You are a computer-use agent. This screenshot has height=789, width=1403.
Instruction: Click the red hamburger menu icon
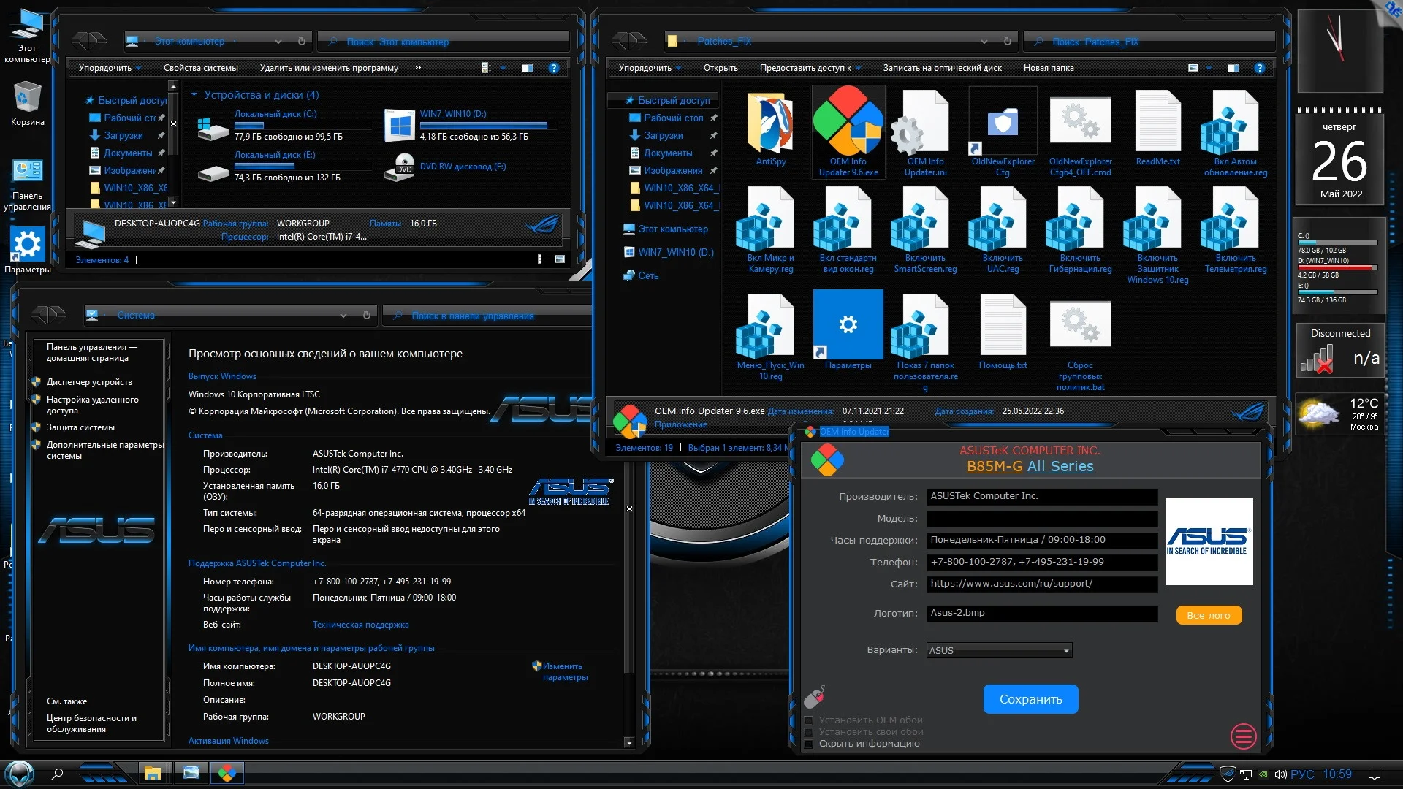click(1243, 736)
